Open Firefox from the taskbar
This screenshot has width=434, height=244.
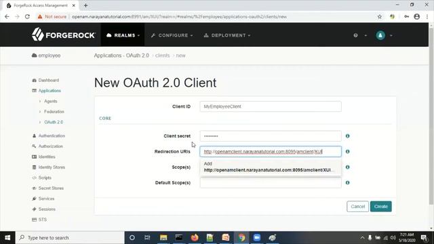pyautogui.click(x=195, y=238)
